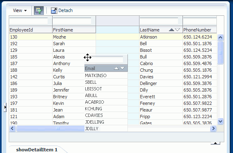Click the vertical scrollbar down arrow

point(220,121)
